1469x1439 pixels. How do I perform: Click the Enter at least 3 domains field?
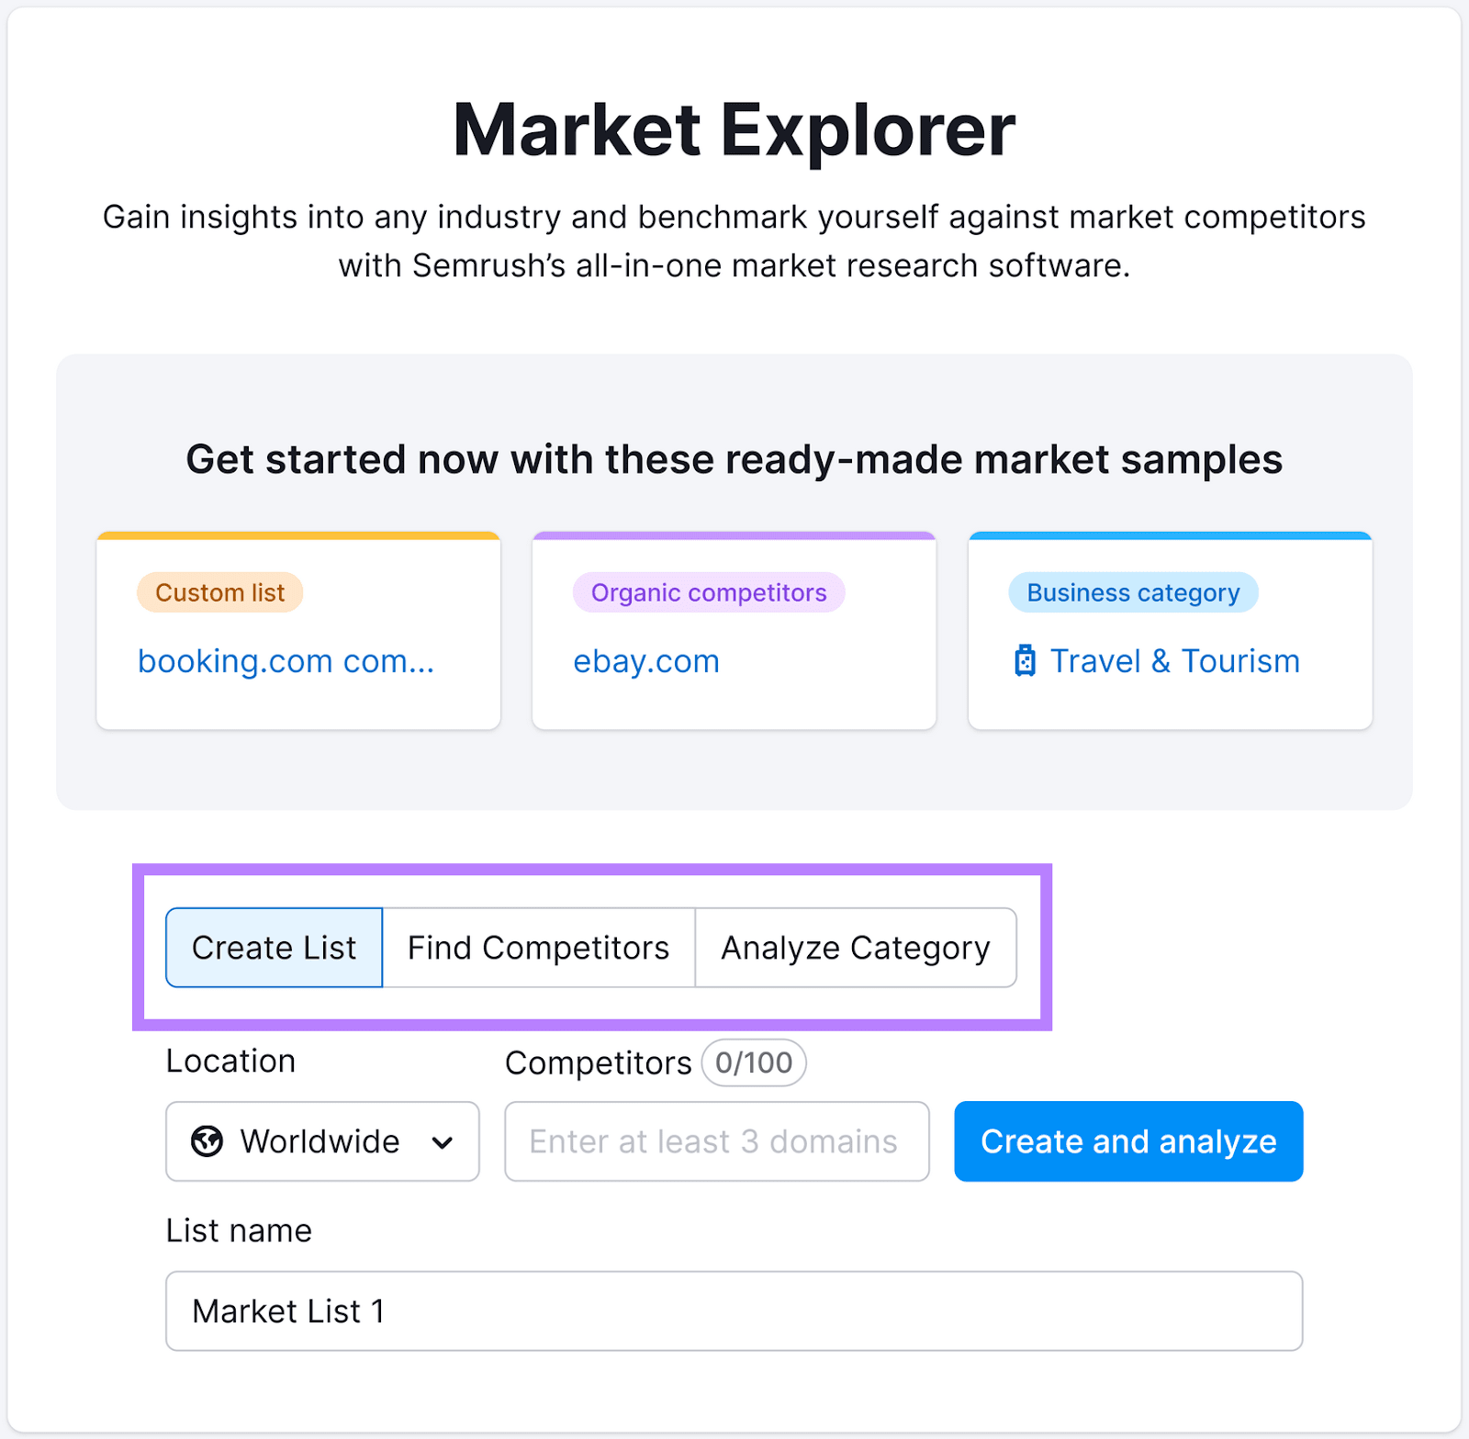click(716, 1141)
